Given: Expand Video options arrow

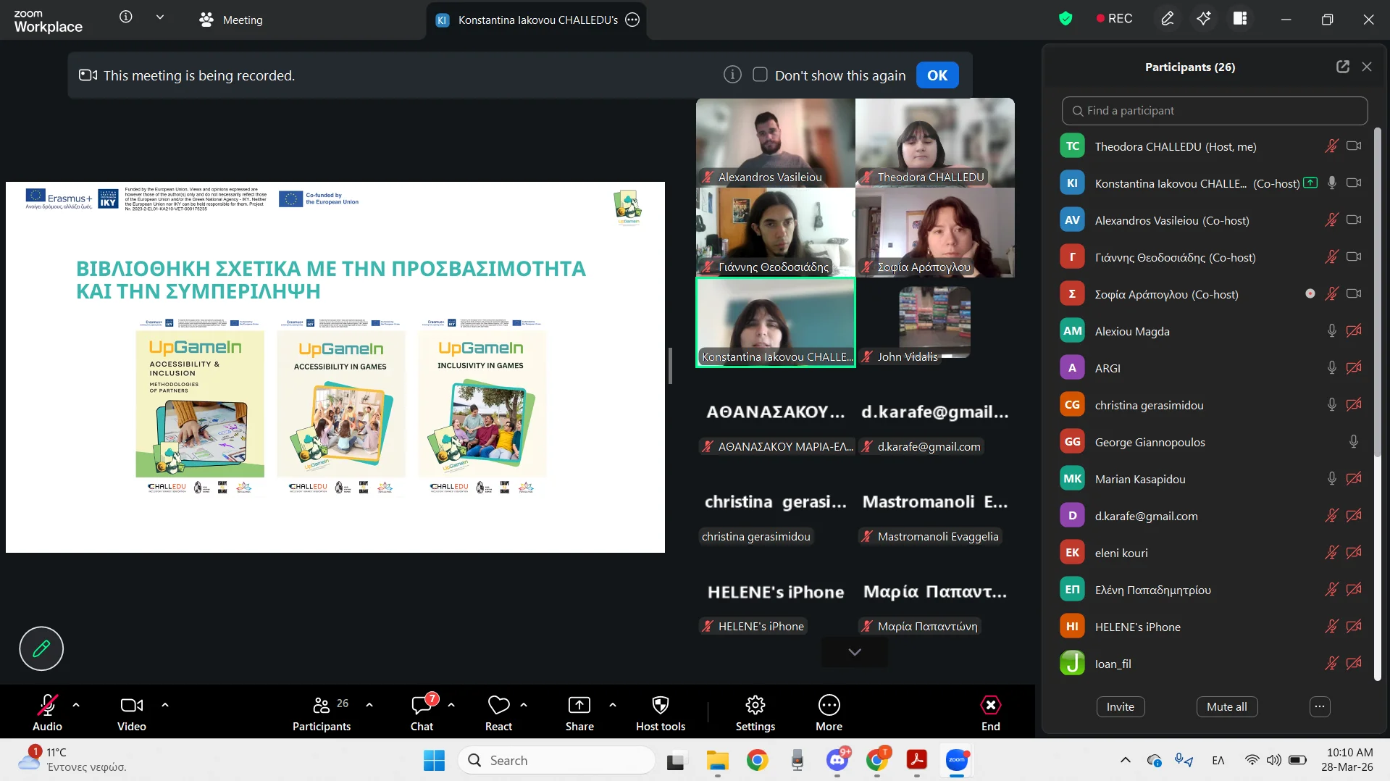Looking at the screenshot, I should (x=165, y=704).
